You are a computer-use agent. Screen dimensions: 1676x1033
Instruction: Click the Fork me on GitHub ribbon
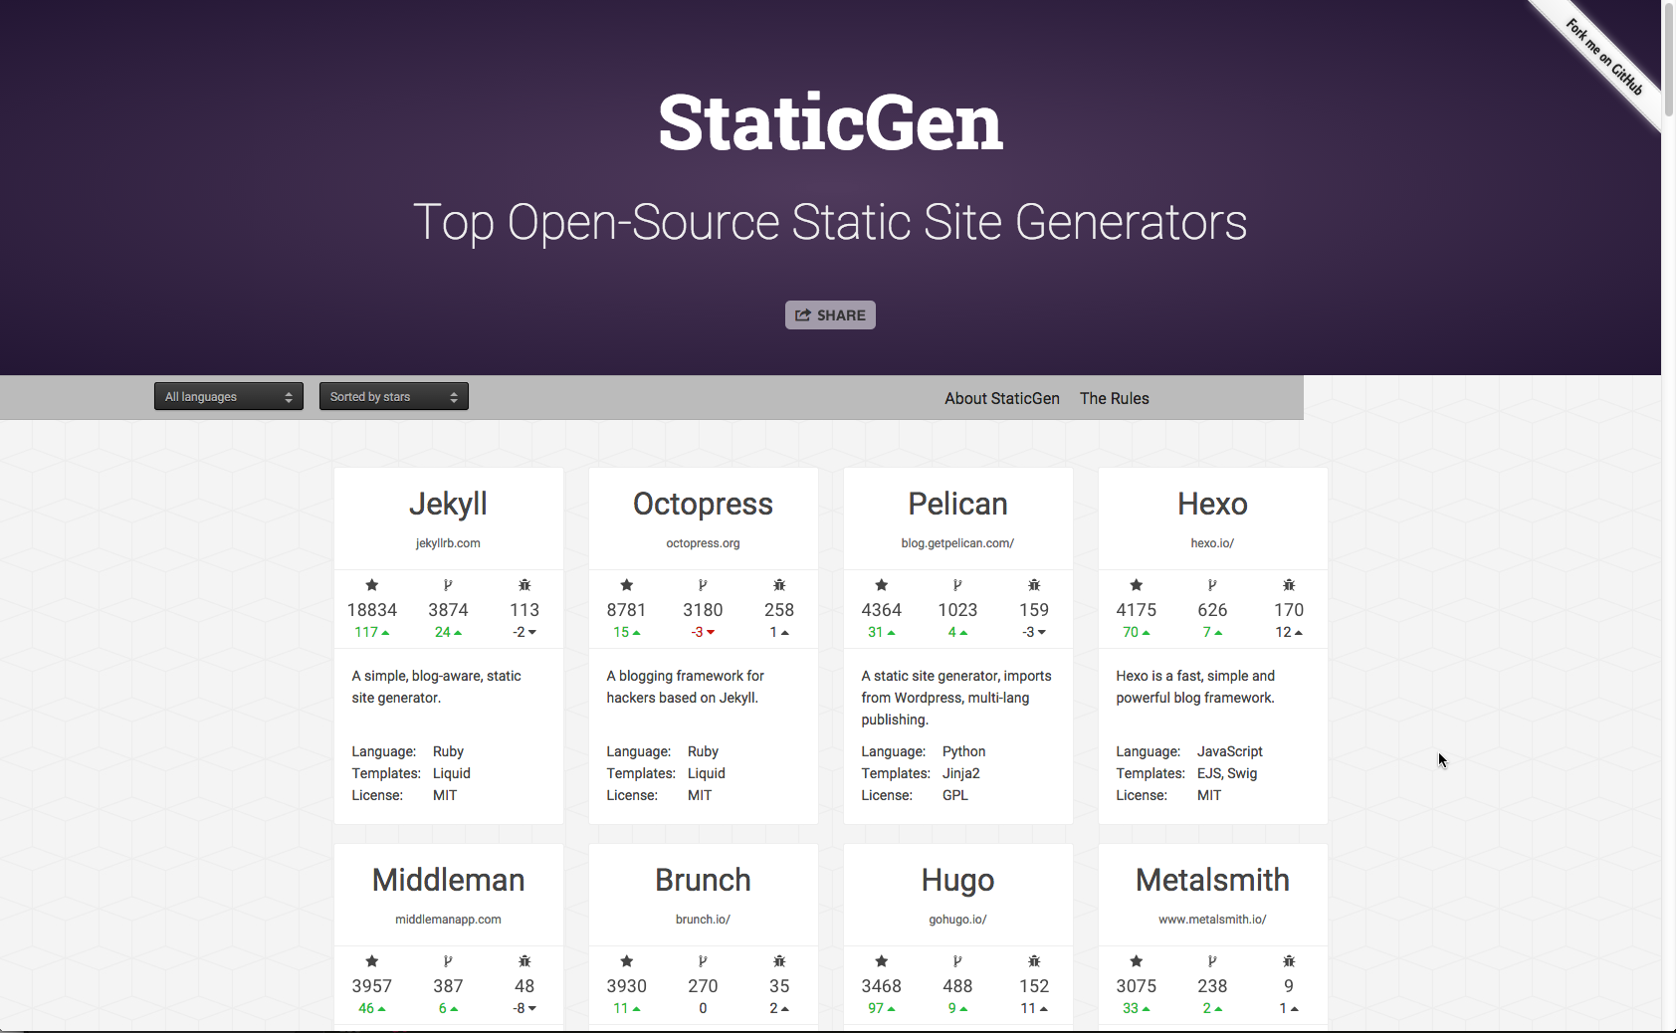pos(1603,58)
